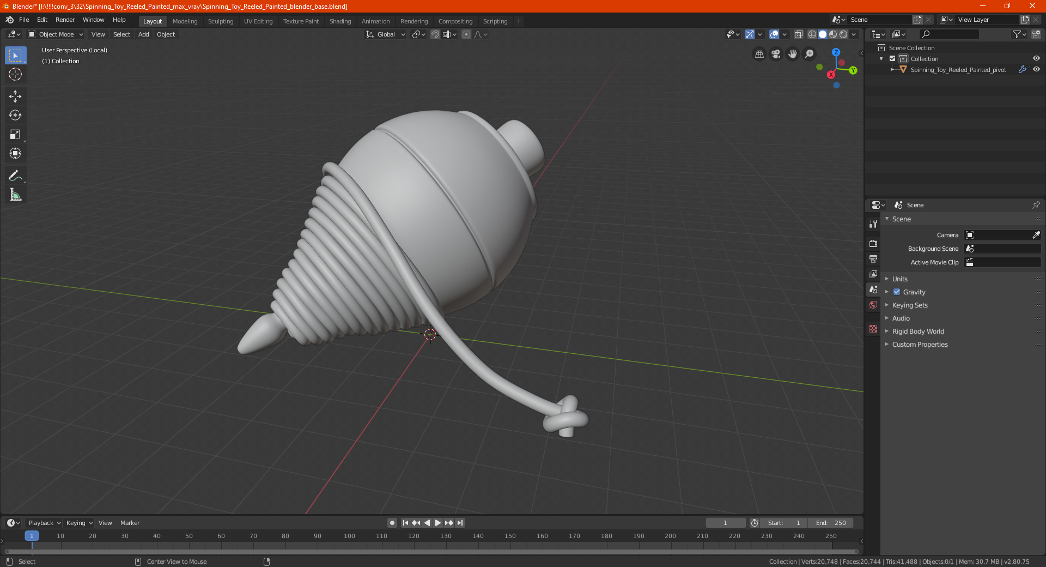
Task: Open the Texture properties tab
Action: (x=873, y=329)
